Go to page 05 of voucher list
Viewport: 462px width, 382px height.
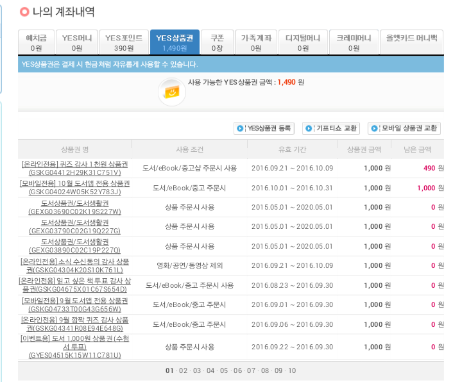[224, 370]
